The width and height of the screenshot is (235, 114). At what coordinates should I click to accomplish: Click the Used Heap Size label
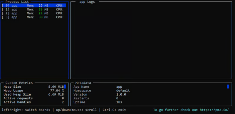point(17,94)
